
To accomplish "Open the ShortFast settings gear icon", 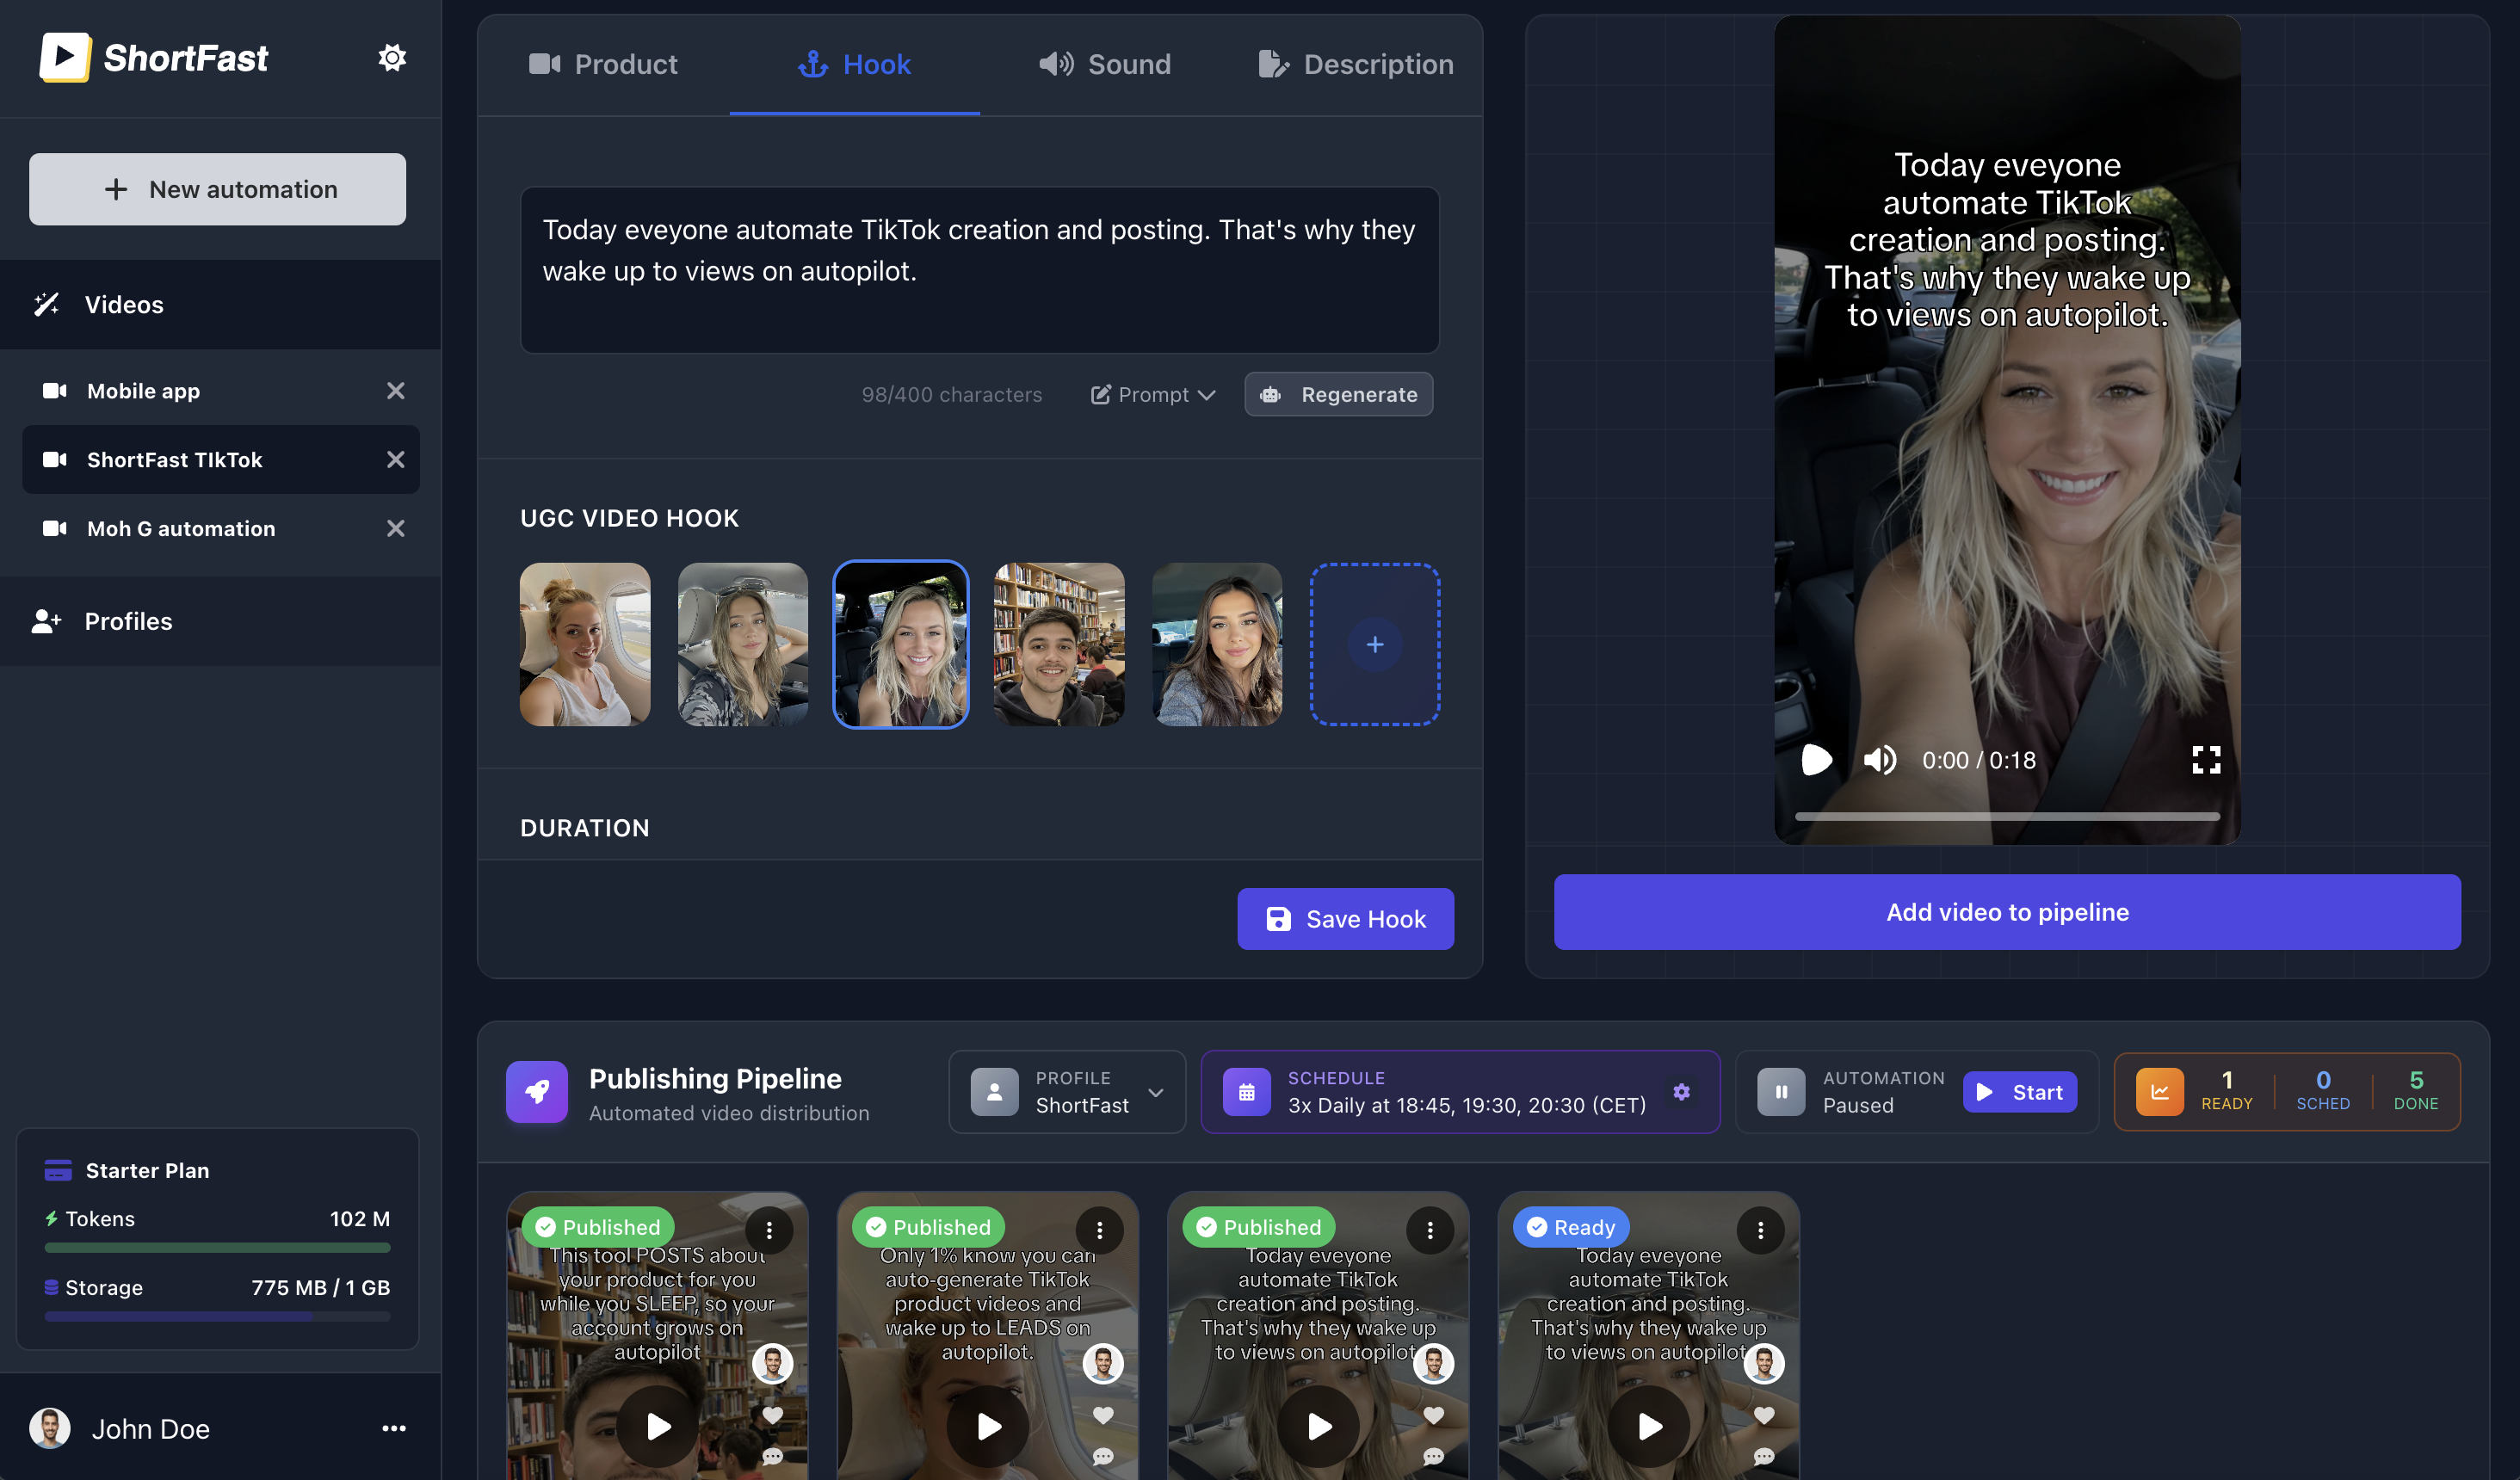I will (392, 57).
